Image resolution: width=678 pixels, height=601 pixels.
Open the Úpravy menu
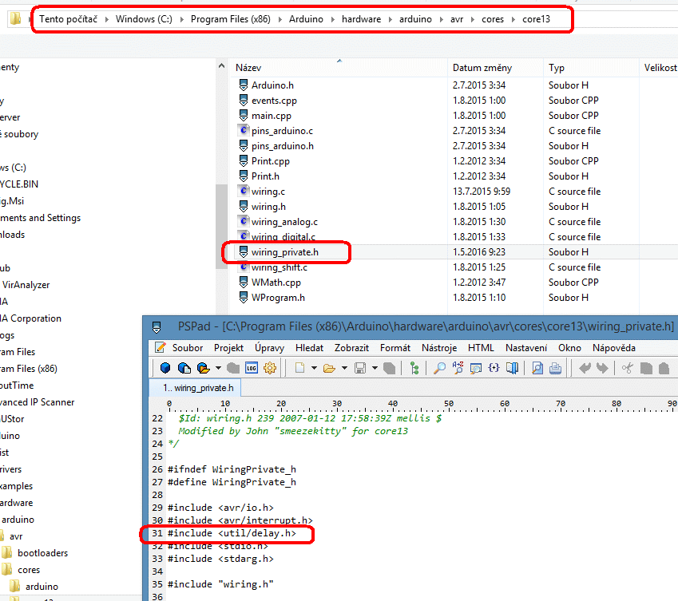(269, 348)
